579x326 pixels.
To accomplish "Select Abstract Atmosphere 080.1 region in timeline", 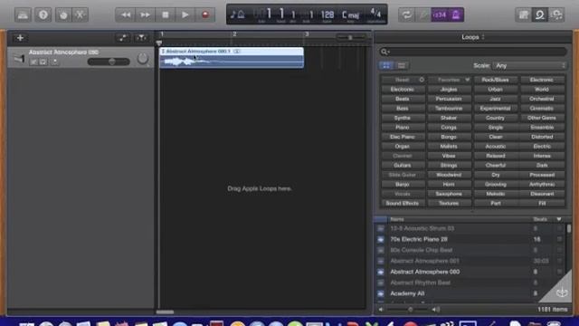I will pos(232,58).
